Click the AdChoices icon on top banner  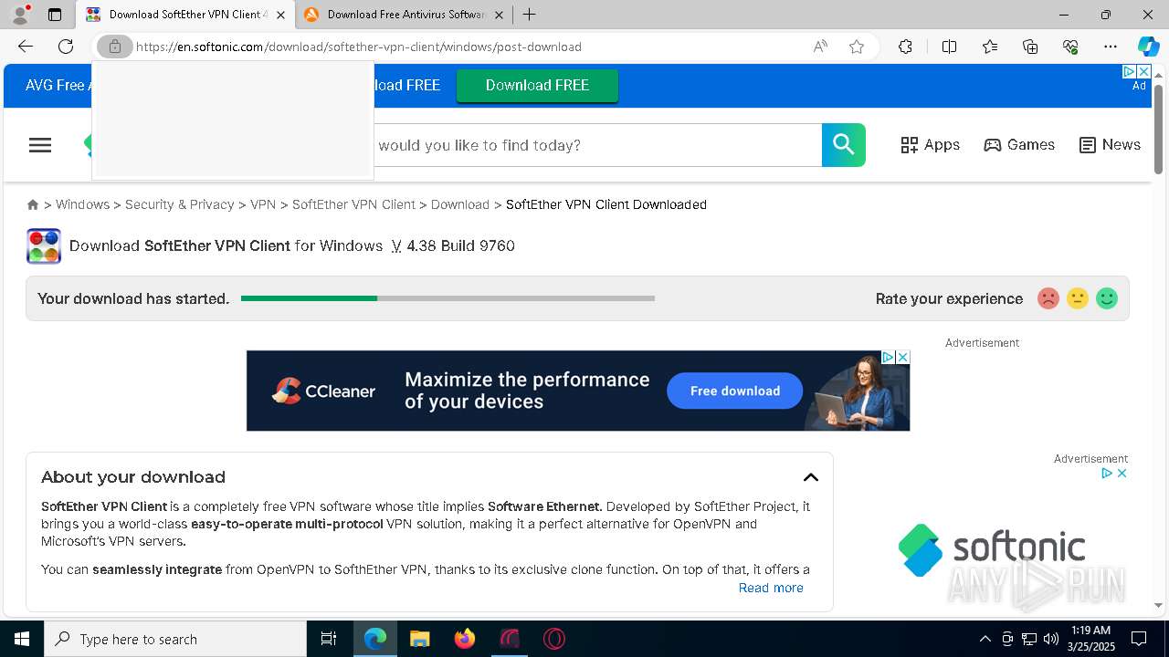[1129, 71]
